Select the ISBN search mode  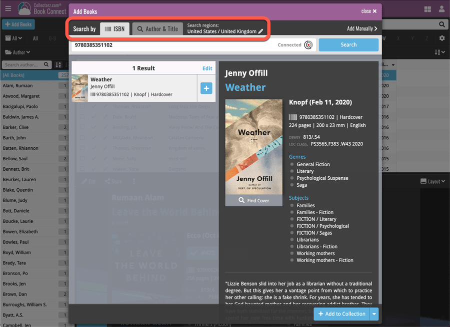[115, 28]
